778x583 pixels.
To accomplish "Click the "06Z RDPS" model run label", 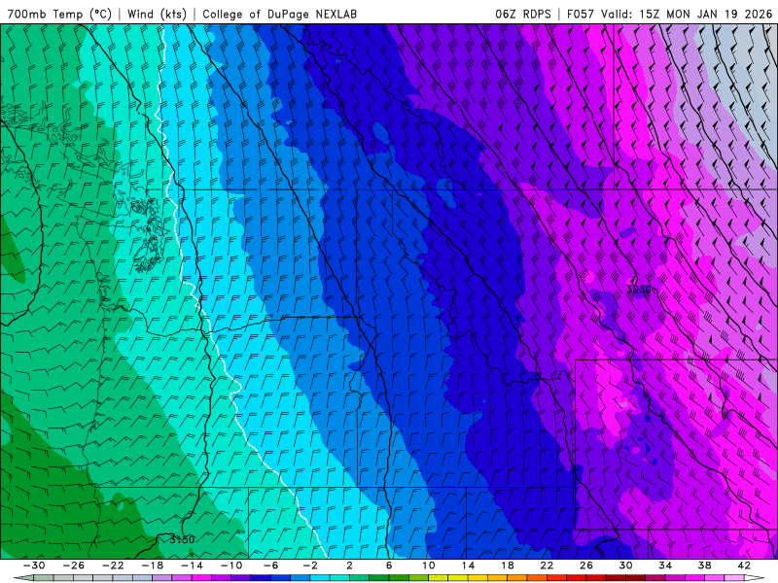I will pyautogui.click(x=523, y=14).
